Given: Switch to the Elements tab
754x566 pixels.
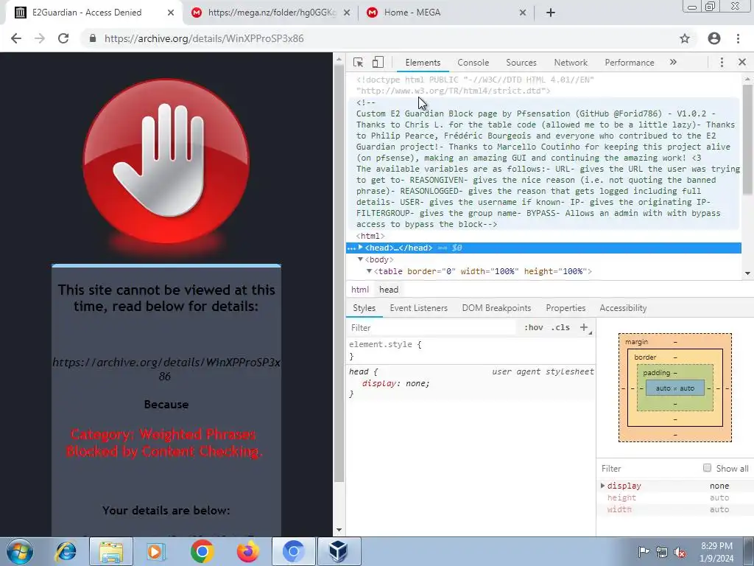Looking at the screenshot, I should pos(423,63).
